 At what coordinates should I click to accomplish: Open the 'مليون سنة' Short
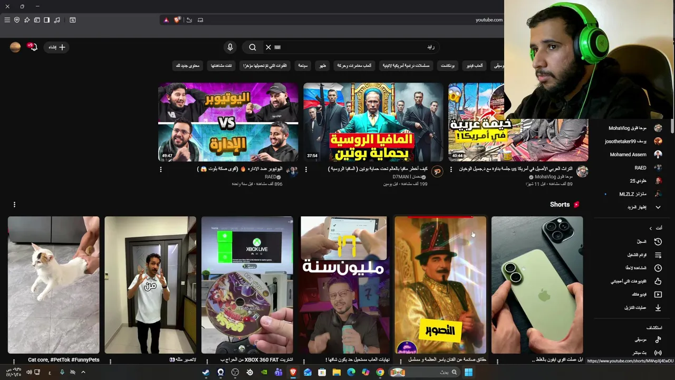(344, 284)
